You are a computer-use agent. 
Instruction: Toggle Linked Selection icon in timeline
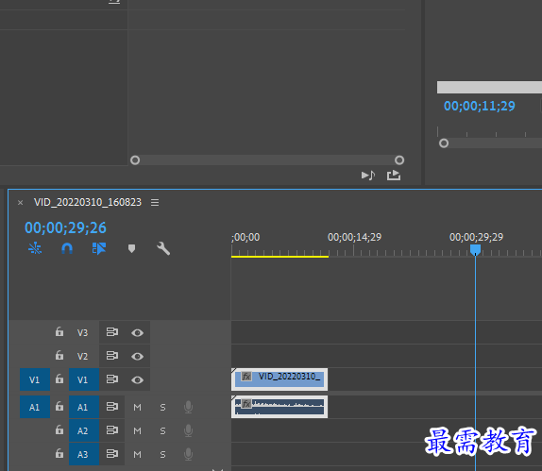99,248
